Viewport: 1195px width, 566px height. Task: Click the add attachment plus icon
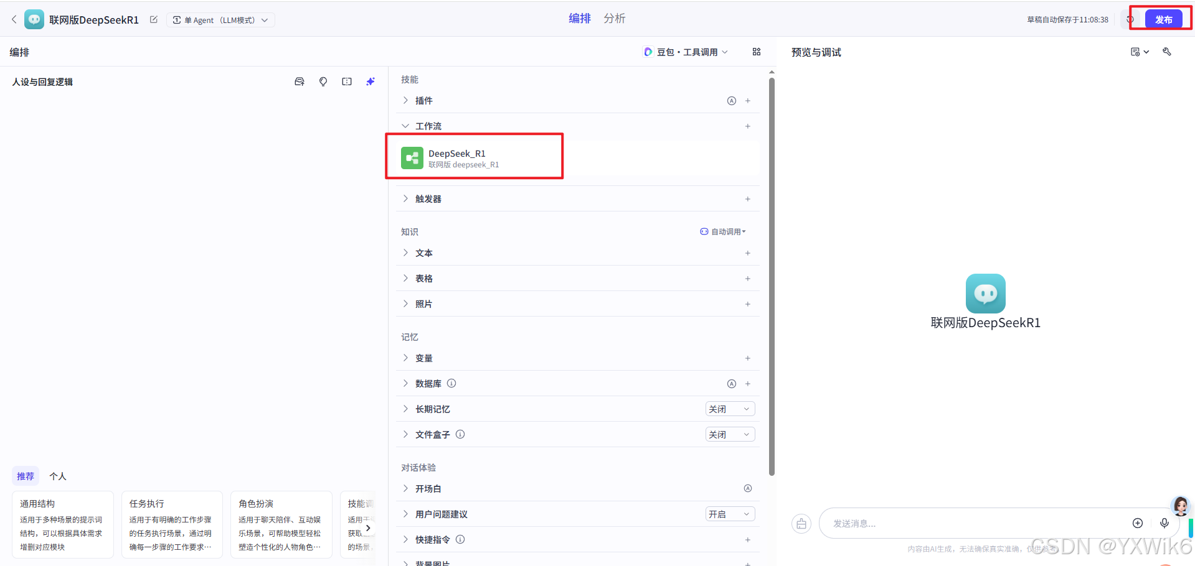pyautogui.click(x=1138, y=523)
